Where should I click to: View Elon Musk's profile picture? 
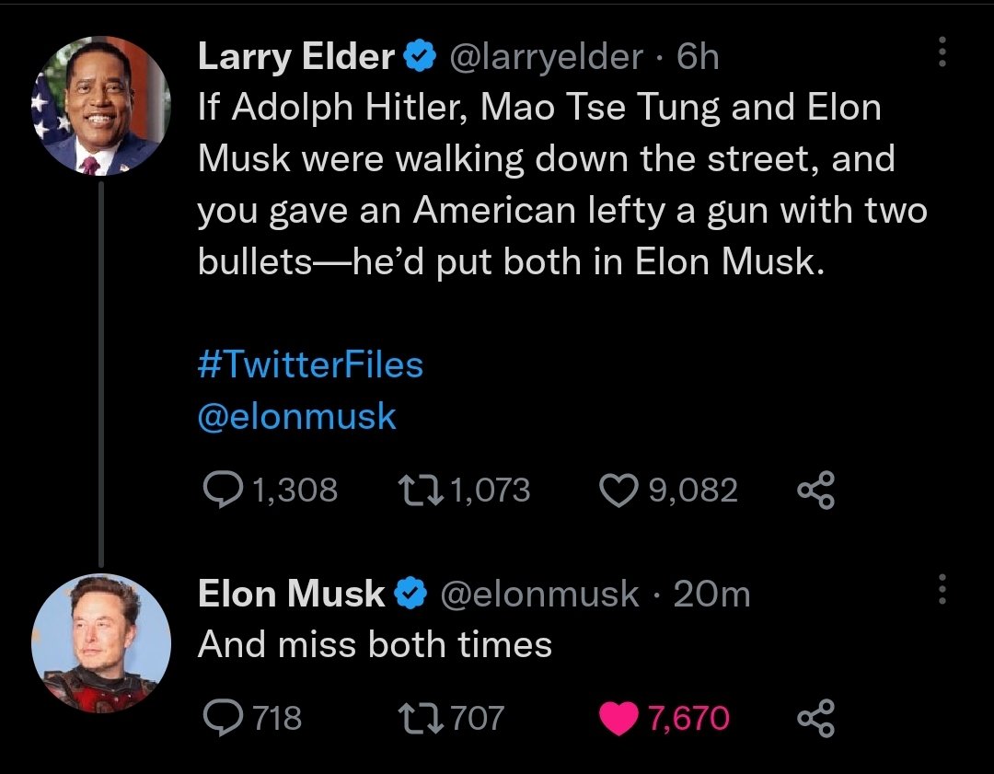coord(101,643)
